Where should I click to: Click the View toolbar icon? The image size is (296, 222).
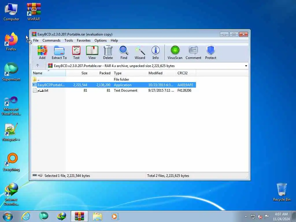92,53
